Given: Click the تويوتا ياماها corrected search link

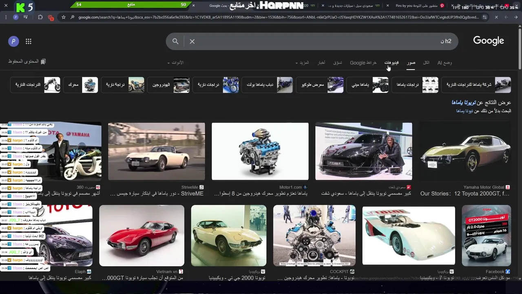Looking at the screenshot, I should pyautogui.click(x=464, y=102).
